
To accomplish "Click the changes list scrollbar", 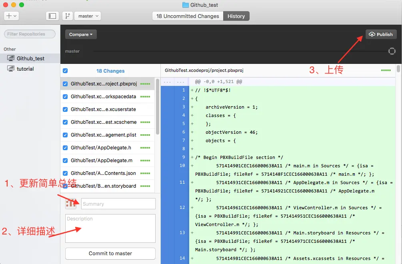I will point(158,107).
